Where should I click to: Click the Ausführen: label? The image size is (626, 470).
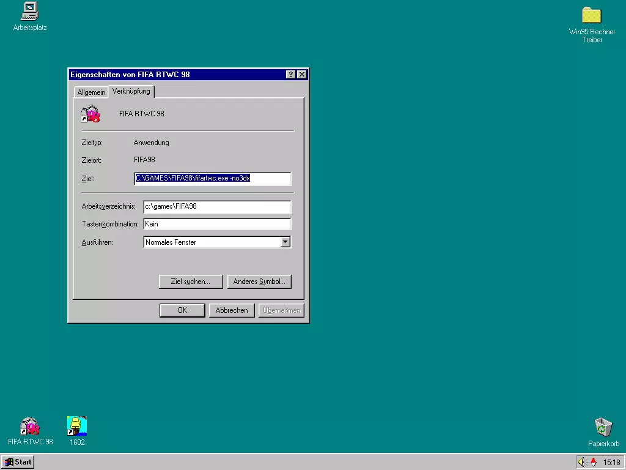(x=97, y=242)
